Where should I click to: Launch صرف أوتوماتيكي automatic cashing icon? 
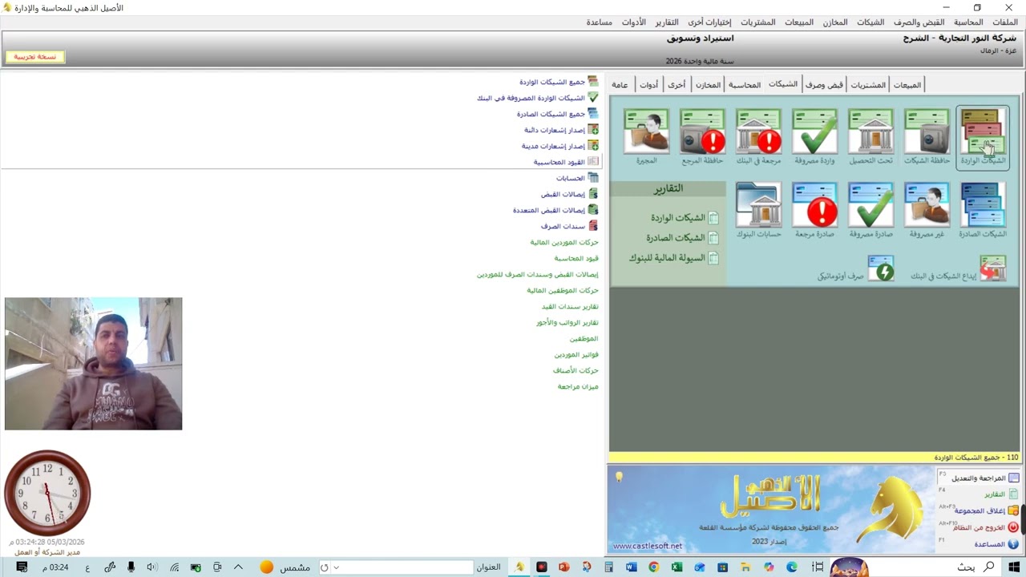coord(880,269)
